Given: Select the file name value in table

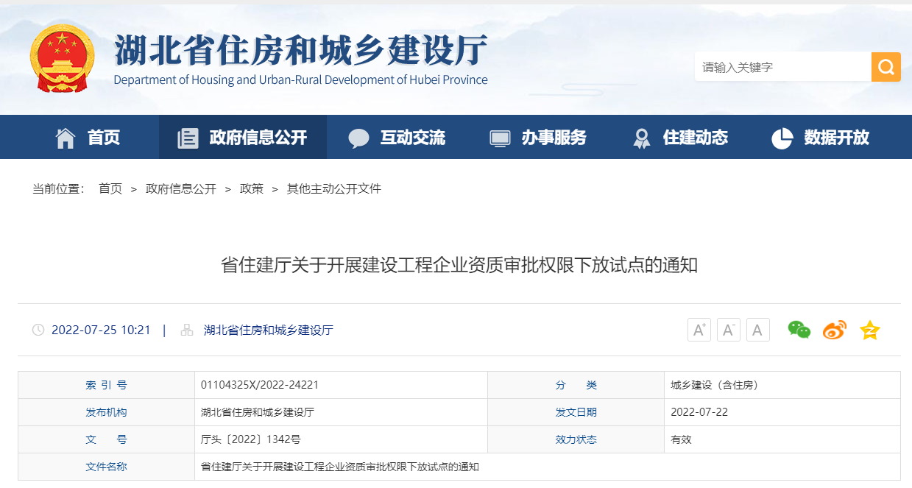Looking at the screenshot, I should click(x=340, y=467).
